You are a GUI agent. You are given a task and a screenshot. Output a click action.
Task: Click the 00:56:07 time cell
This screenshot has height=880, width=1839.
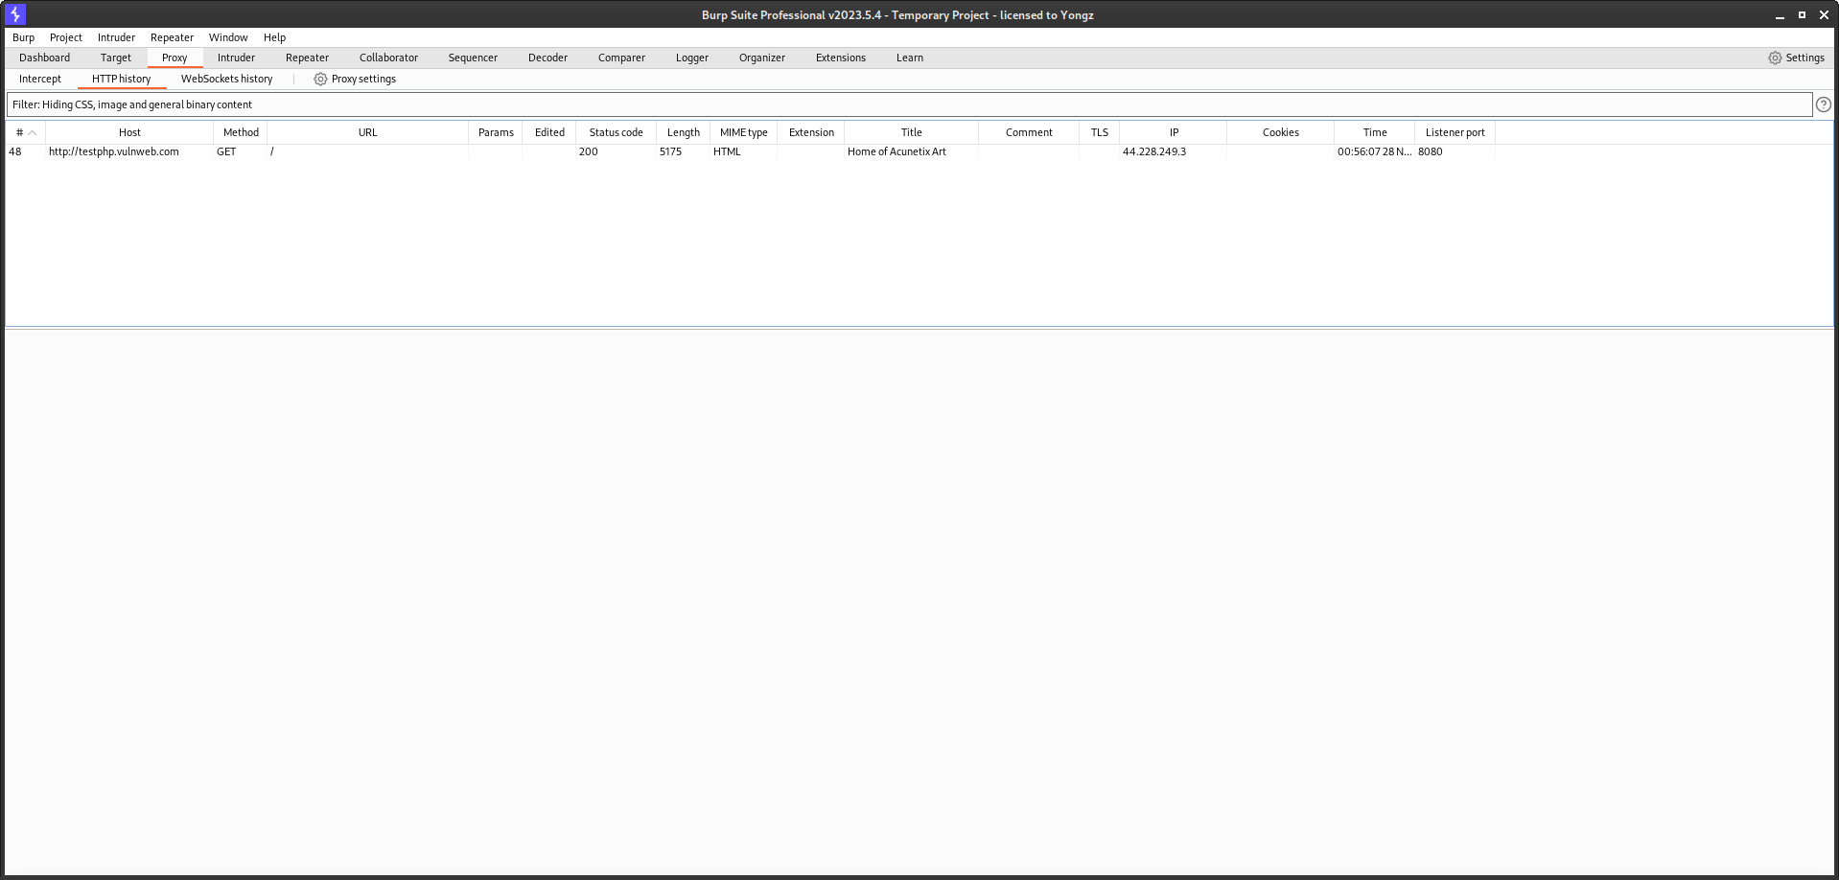click(x=1375, y=151)
